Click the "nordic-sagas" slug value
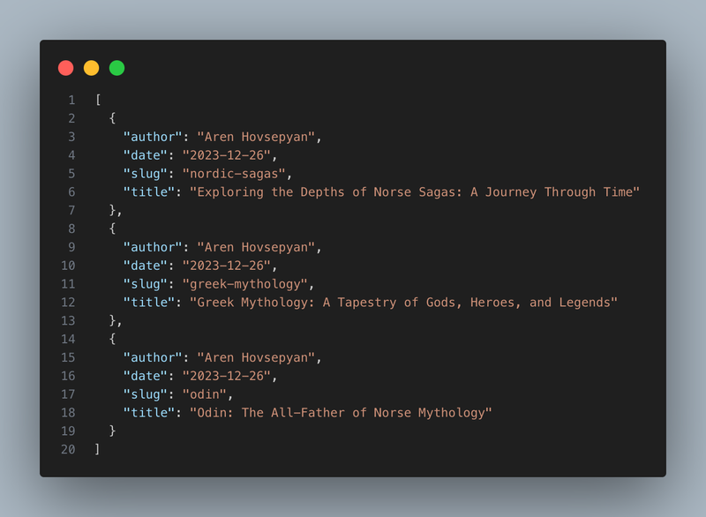This screenshot has width=706, height=517. pos(234,174)
